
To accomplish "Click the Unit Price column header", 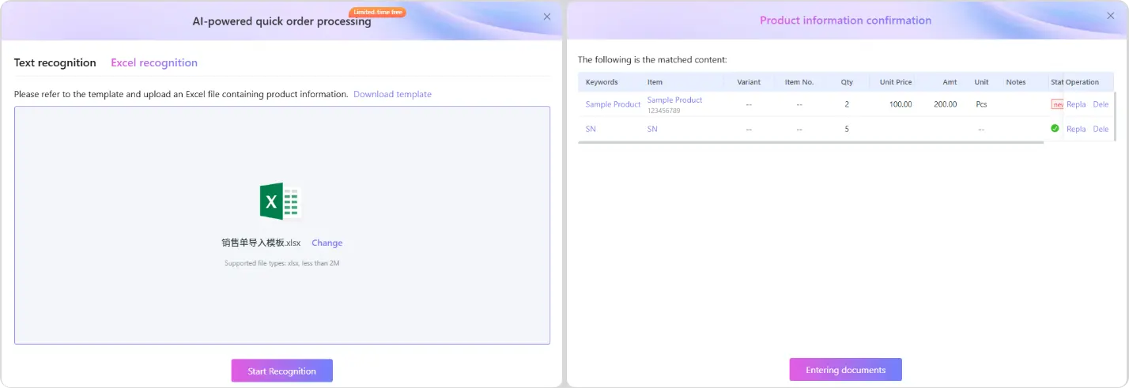I will pos(896,82).
